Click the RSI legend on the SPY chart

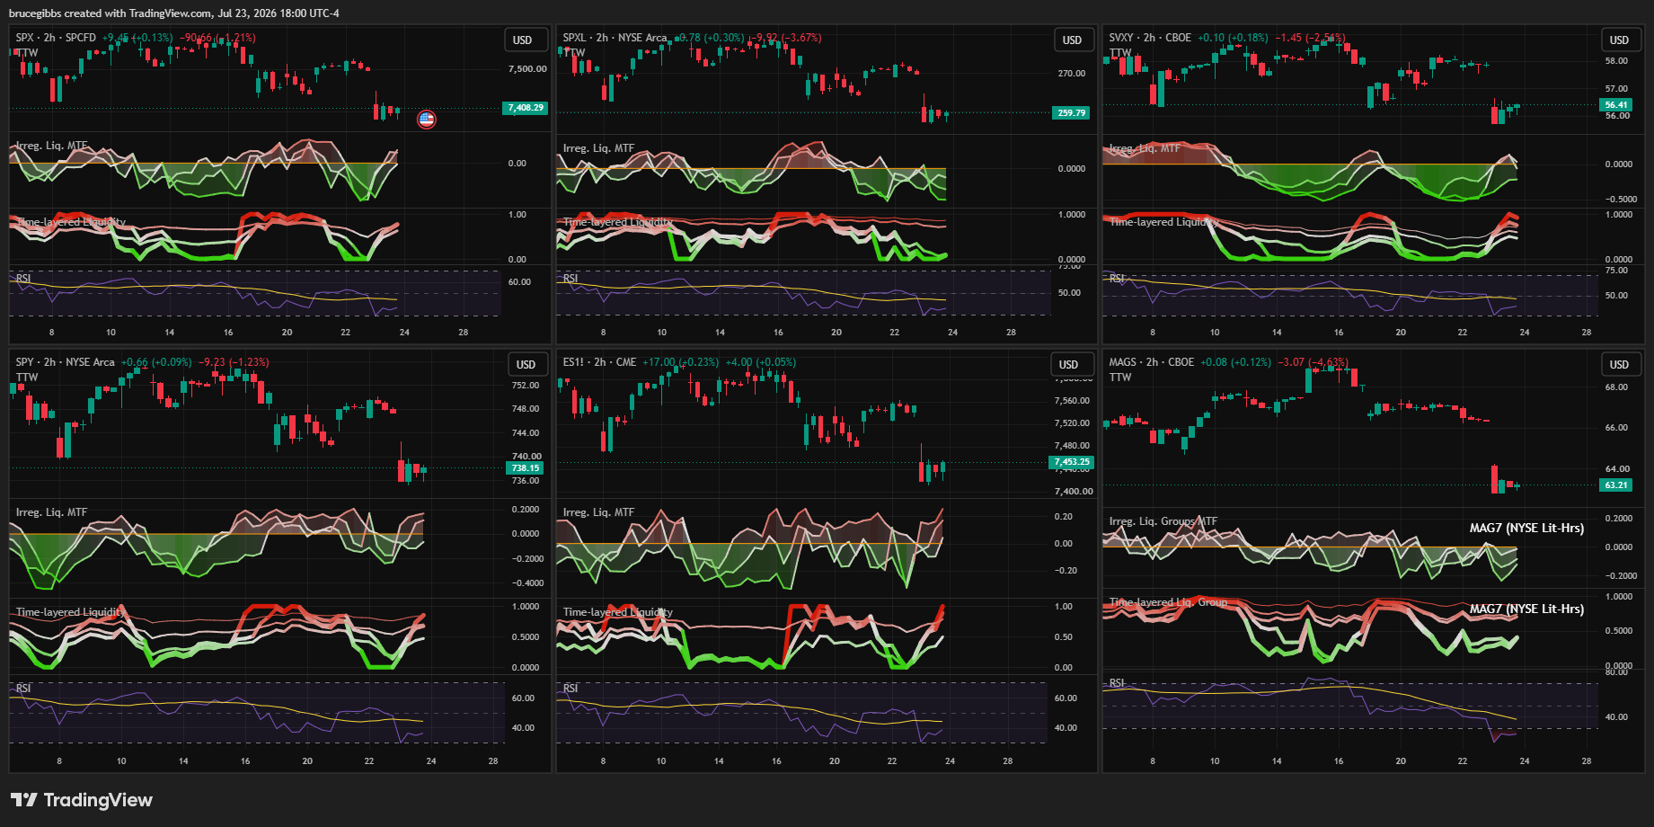pos(23,689)
